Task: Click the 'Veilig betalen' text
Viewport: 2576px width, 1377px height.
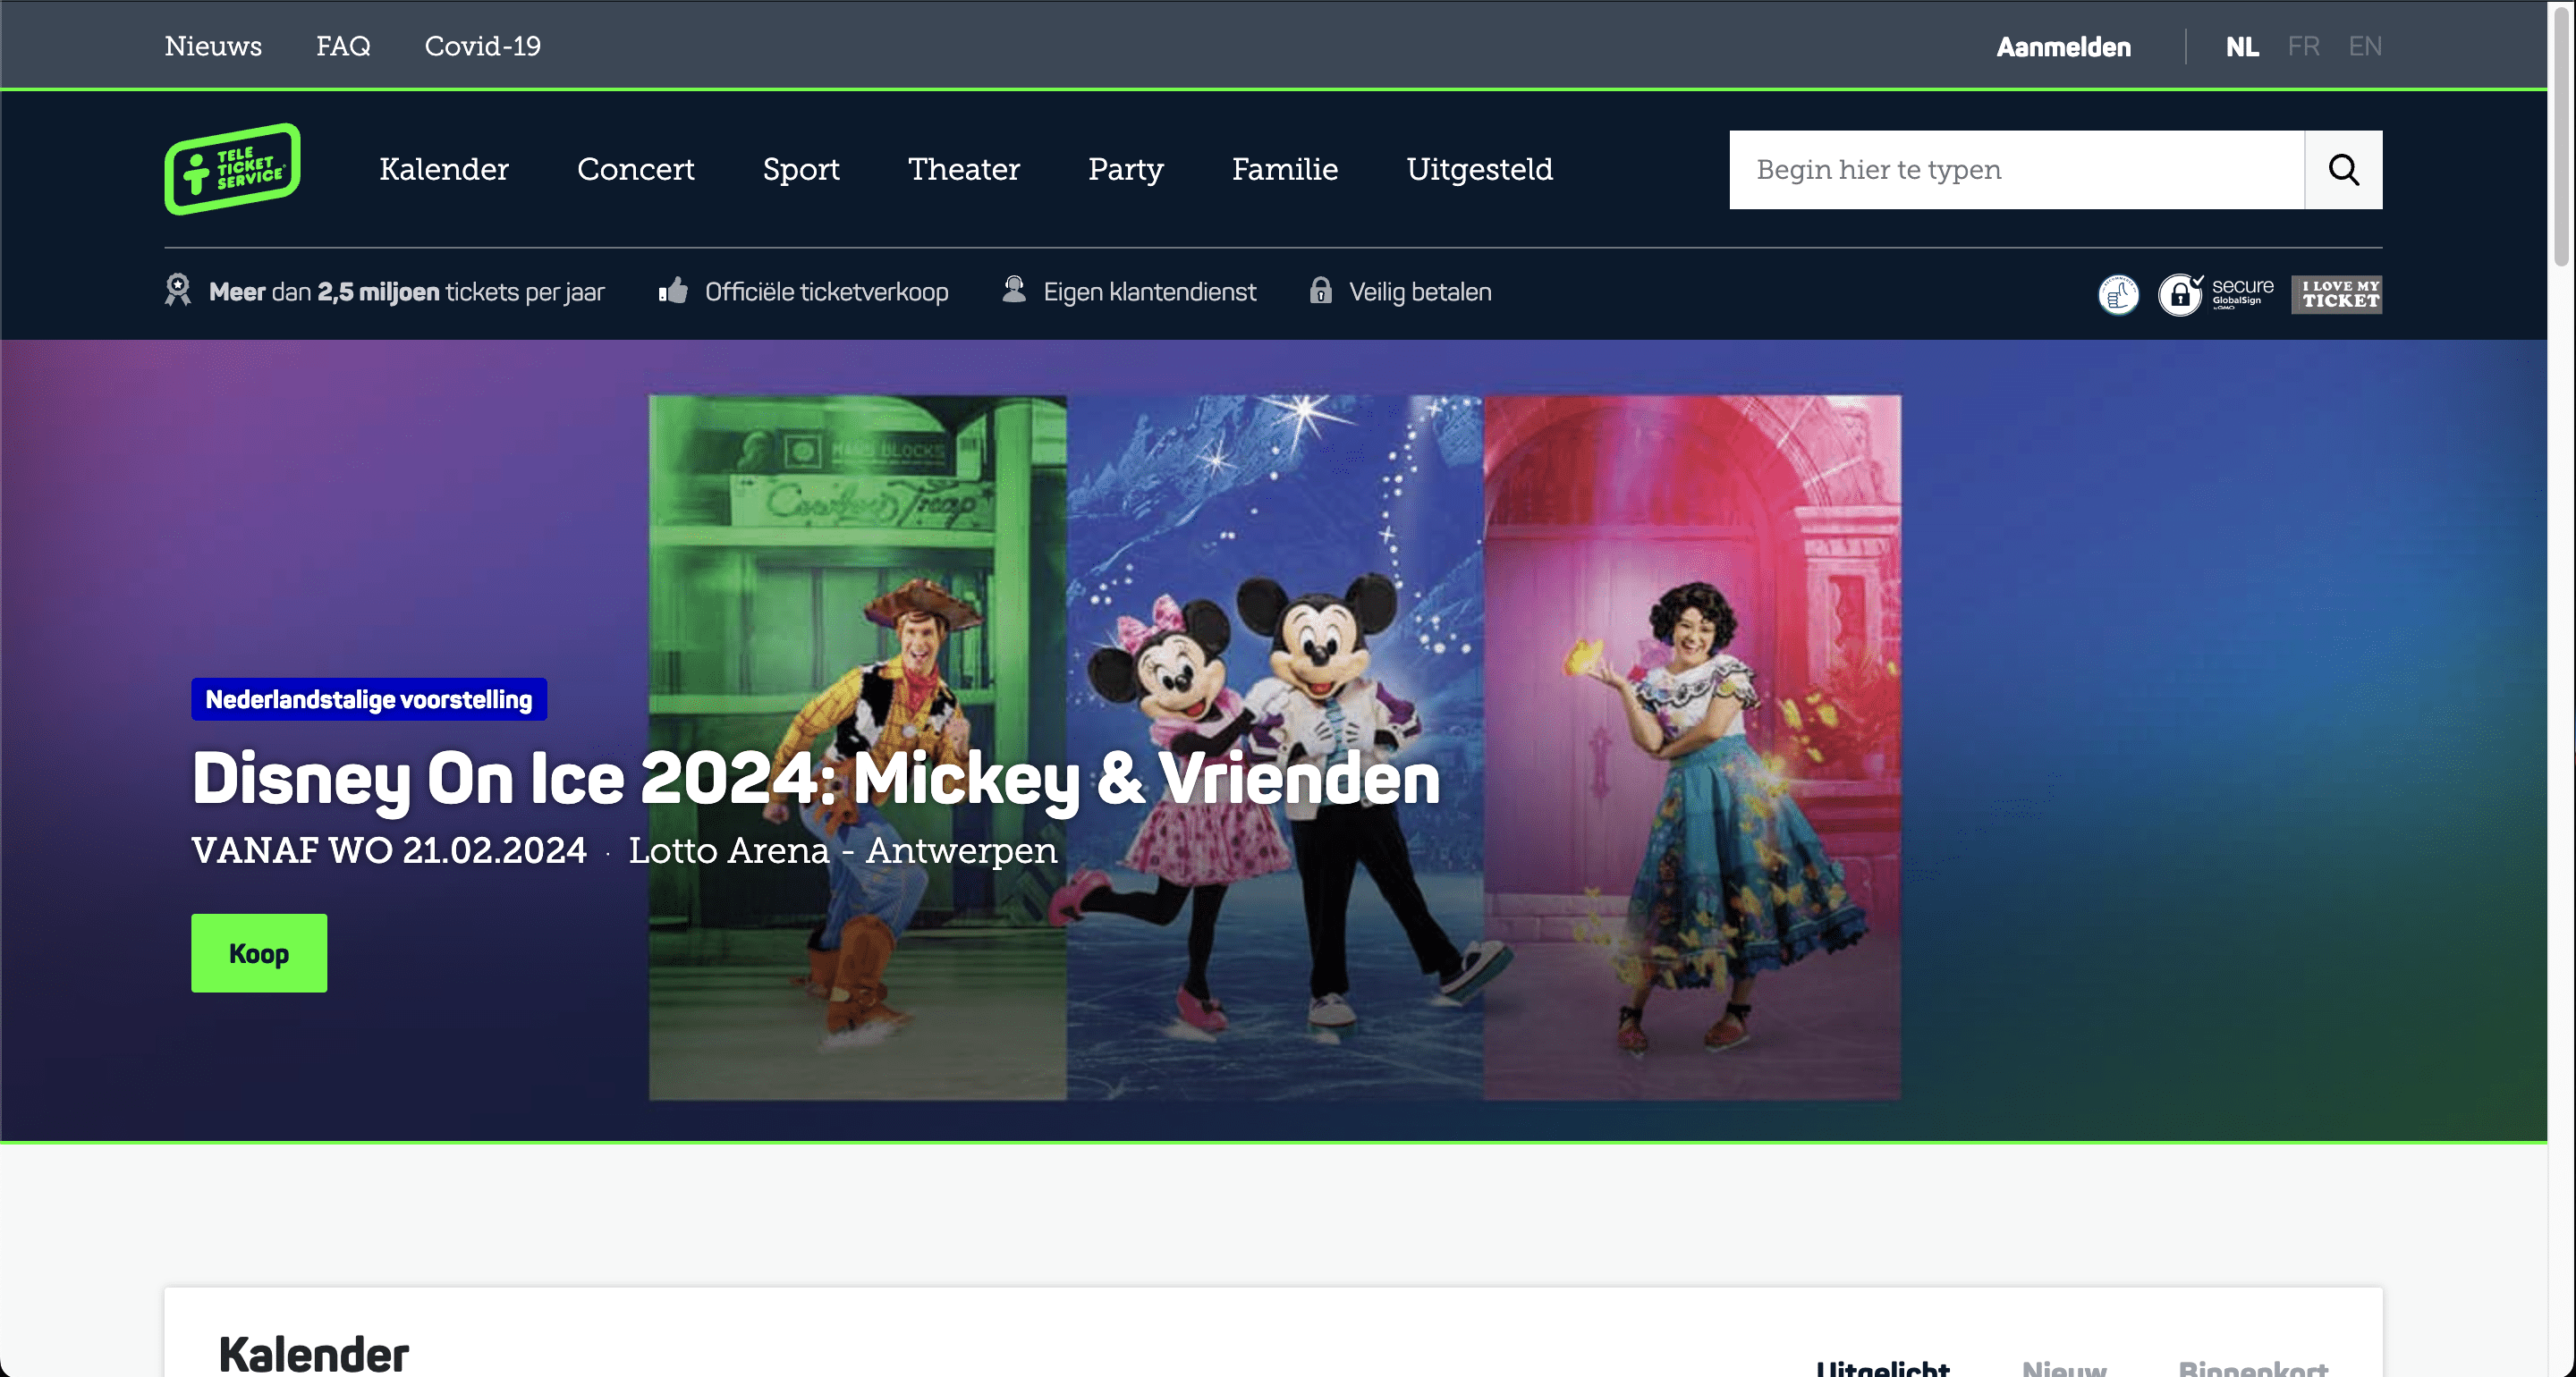Action: click(x=1420, y=292)
